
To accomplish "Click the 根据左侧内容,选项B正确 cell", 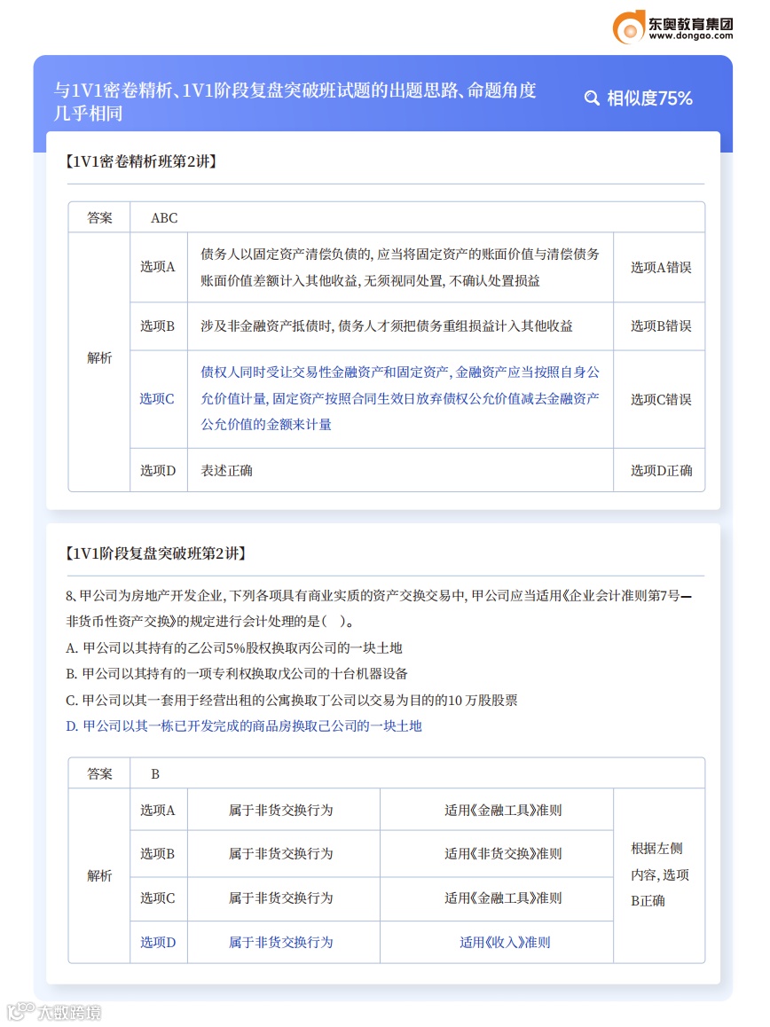I will (x=660, y=875).
